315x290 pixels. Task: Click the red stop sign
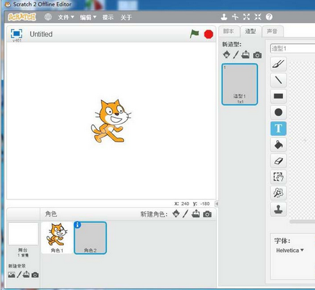click(x=208, y=34)
